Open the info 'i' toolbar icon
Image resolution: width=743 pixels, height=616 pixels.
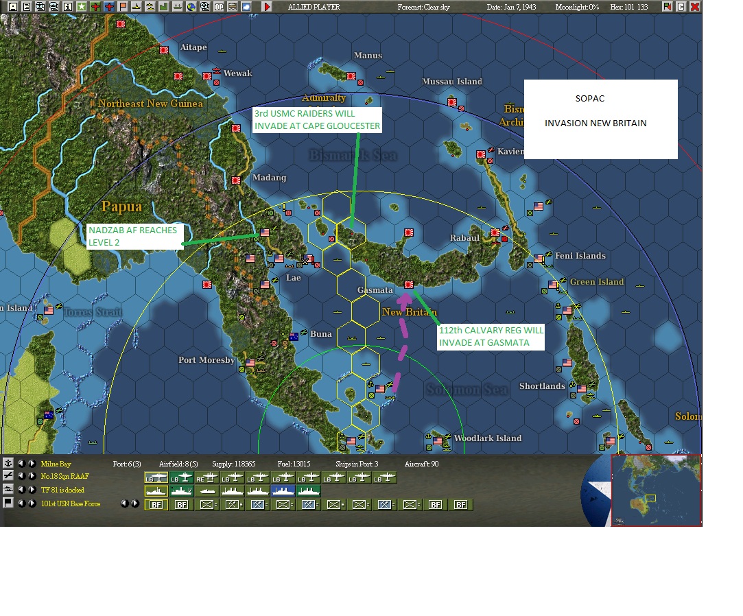(x=68, y=7)
